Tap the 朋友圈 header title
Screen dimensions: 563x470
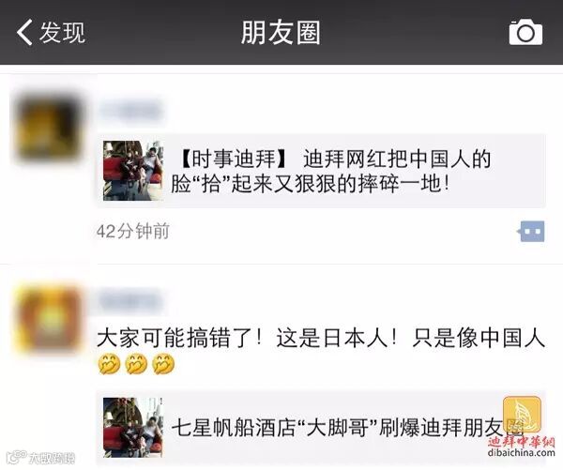[x=281, y=32]
